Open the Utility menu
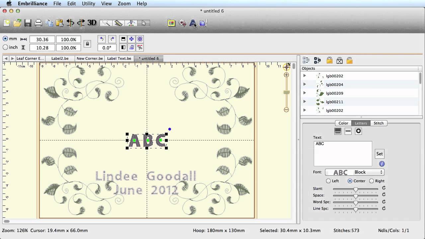 (88, 4)
